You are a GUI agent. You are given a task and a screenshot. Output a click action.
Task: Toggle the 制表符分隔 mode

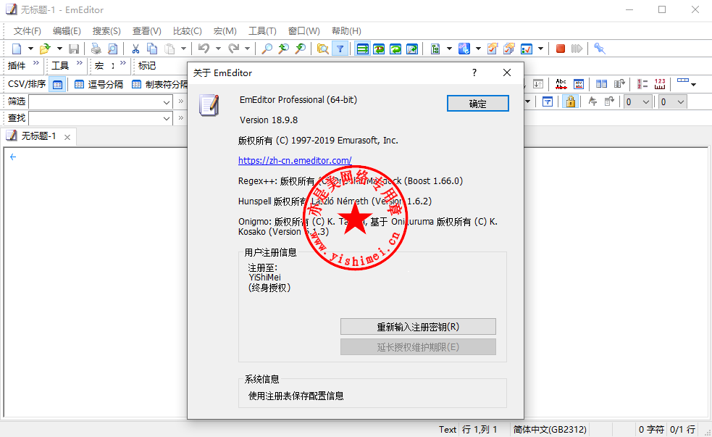[x=159, y=84]
